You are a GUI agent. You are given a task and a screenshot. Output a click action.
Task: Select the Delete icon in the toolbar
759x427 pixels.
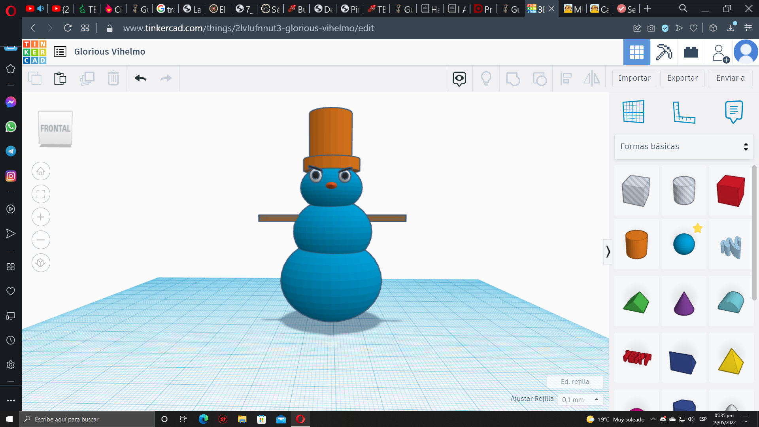(113, 78)
